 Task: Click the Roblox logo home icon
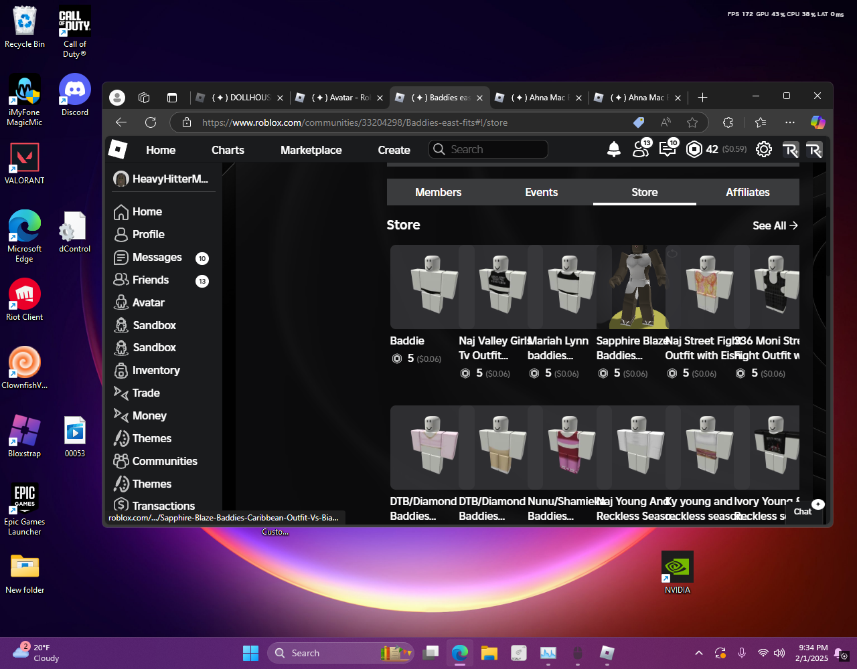118,149
